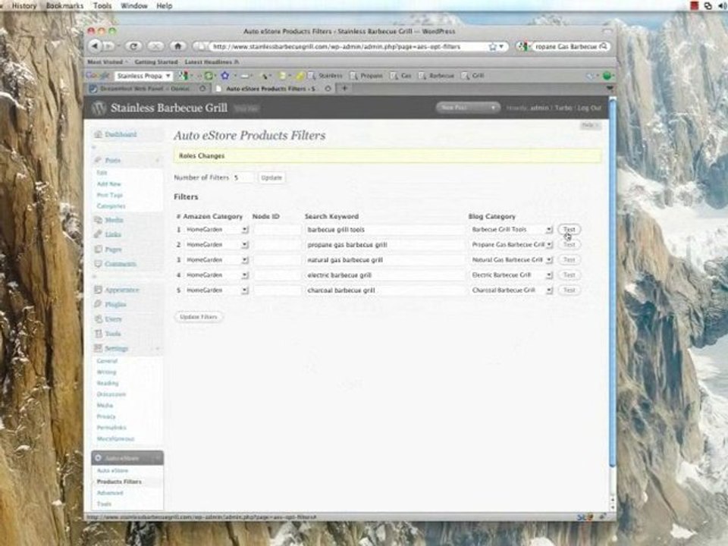Switch to the Dreamhost Web Panel tab
The image size is (728, 546).
(146, 88)
